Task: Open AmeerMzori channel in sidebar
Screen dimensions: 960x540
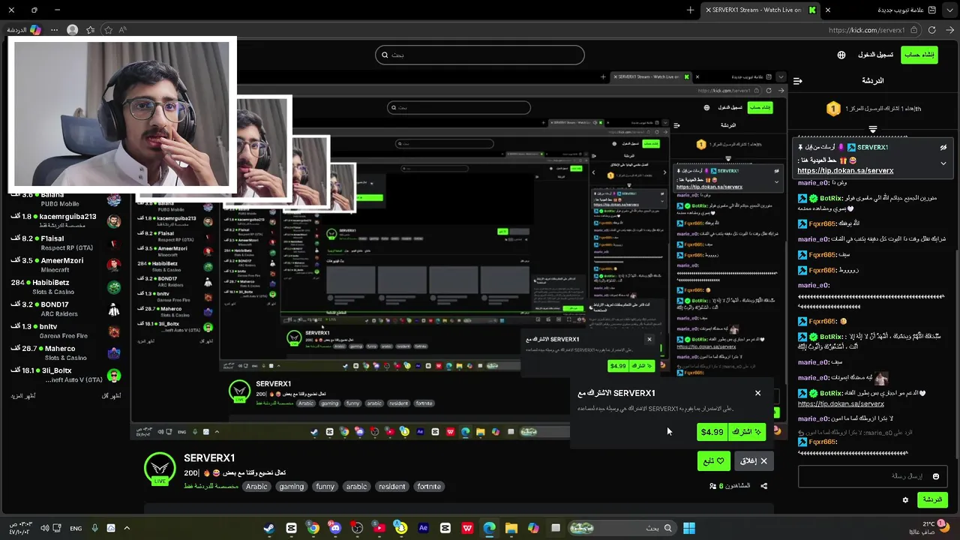Action: pos(66,265)
